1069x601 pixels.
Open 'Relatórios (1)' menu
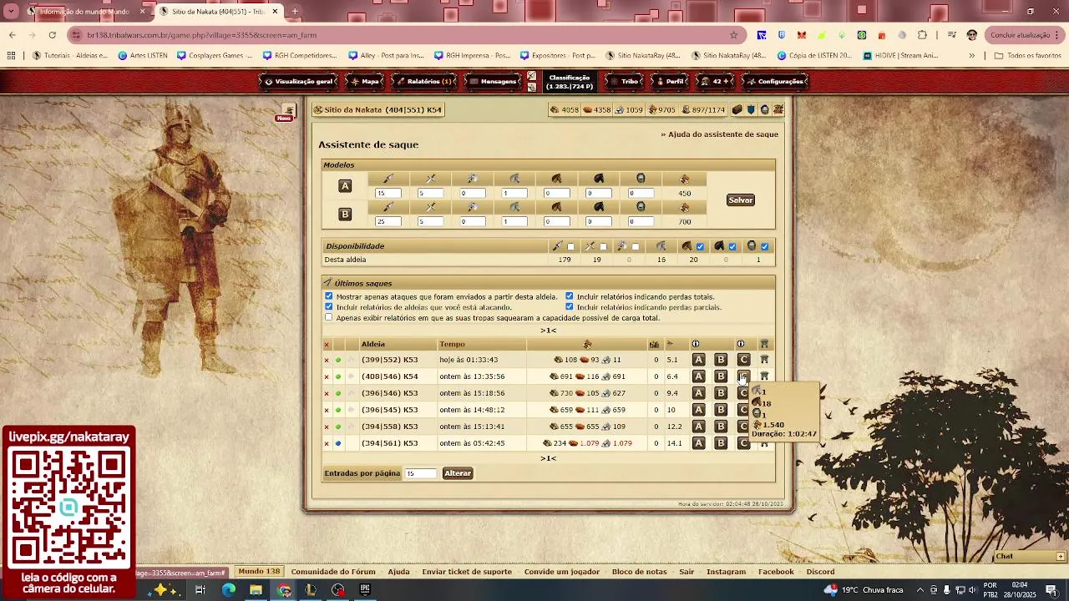coord(424,82)
